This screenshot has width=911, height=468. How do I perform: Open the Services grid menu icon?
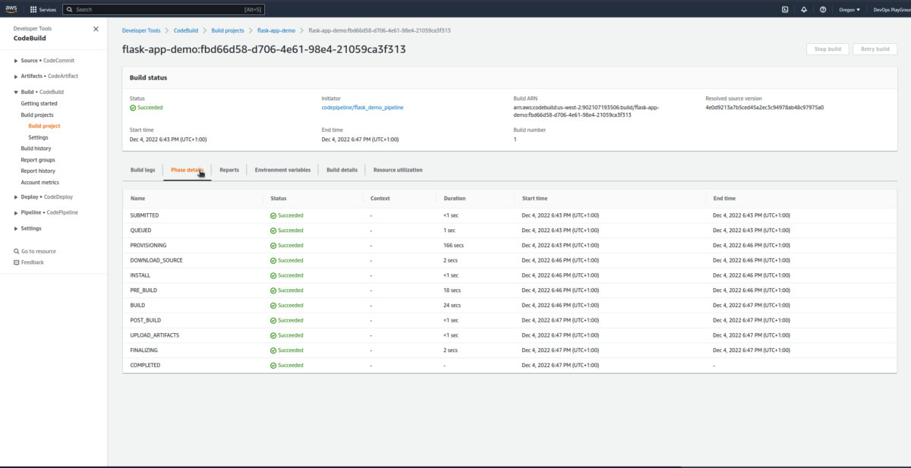point(33,10)
